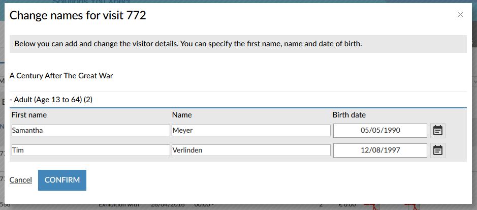
Task: Click the Name column header
Action: (x=182, y=115)
